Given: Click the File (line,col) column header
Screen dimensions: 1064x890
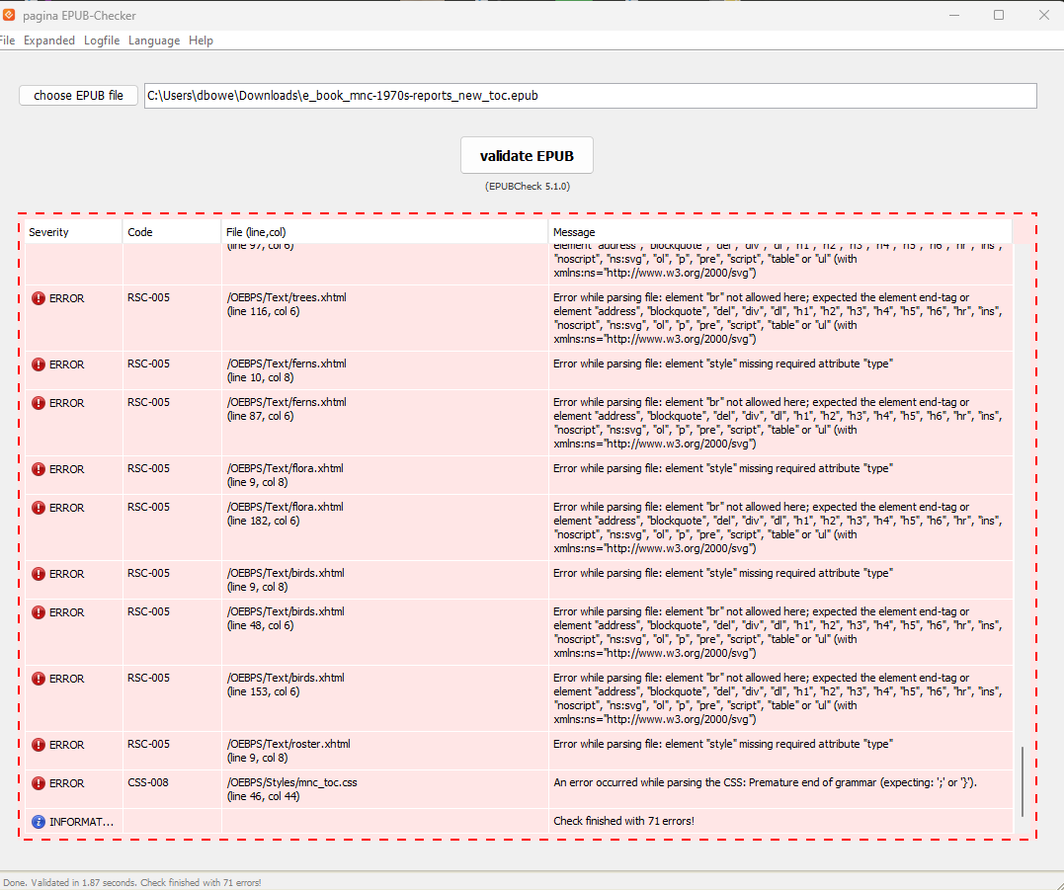Looking at the screenshot, I should click(x=384, y=232).
